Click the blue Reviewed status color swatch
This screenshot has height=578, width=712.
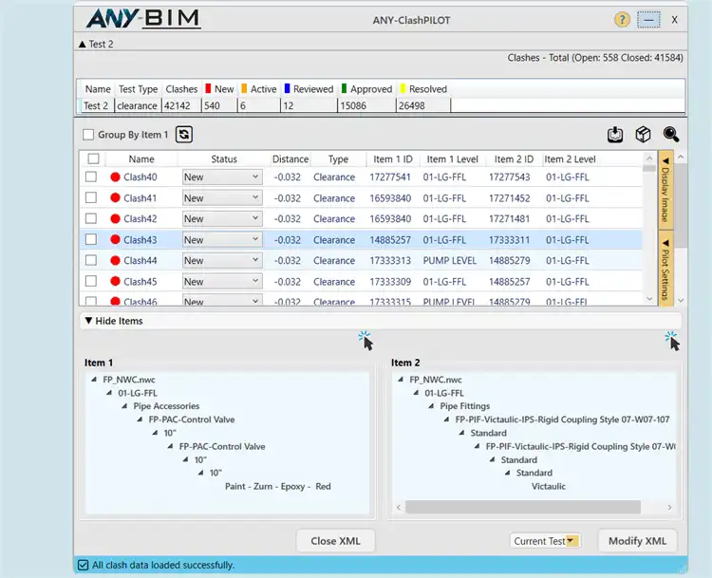[x=288, y=88]
